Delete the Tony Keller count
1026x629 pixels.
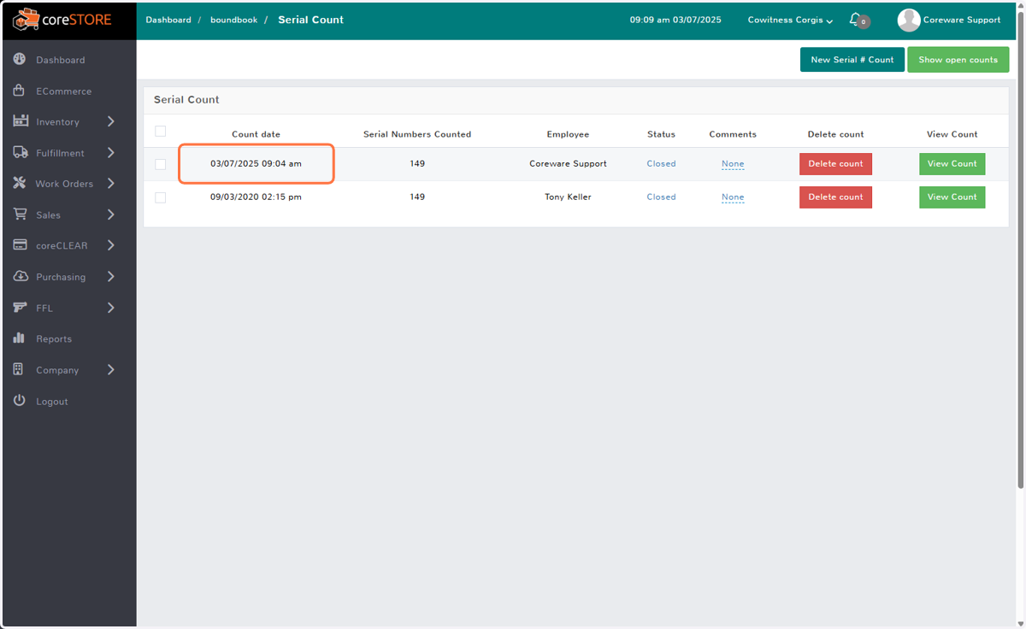pos(835,197)
